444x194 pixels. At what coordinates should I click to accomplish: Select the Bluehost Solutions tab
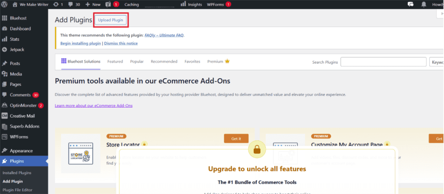tap(81, 62)
